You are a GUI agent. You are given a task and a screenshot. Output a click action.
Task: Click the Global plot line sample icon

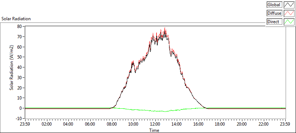click(289, 4)
